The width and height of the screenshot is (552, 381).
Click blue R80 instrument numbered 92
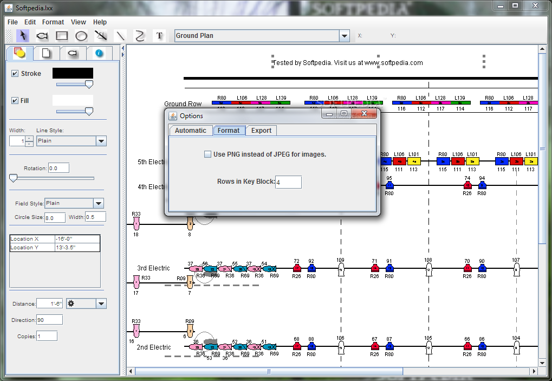click(x=311, y=268)
